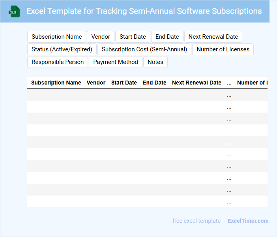The width and height of the screenshot is (277, 237).
Task: Click the Start Date column header
Action: coord(124,83)
